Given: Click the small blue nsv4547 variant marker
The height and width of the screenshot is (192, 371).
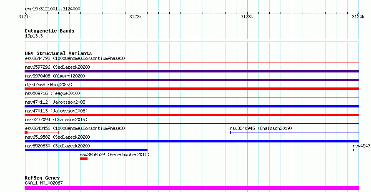Looking at the screenshot, I should click(353, 150).
